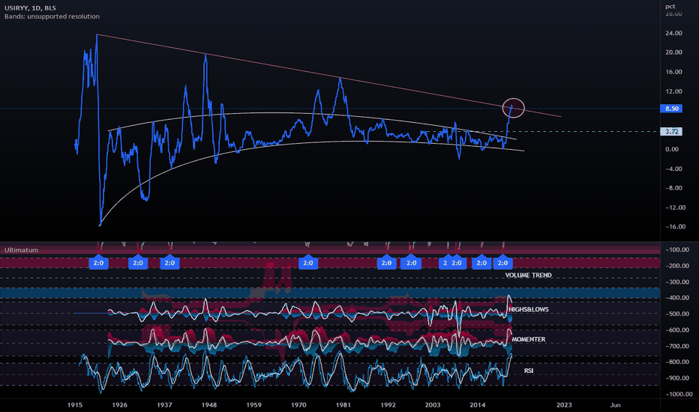This screenshot has width=699, height=412.
Task: Select the HIGHS&LOWS label
Action: (529, 309)
